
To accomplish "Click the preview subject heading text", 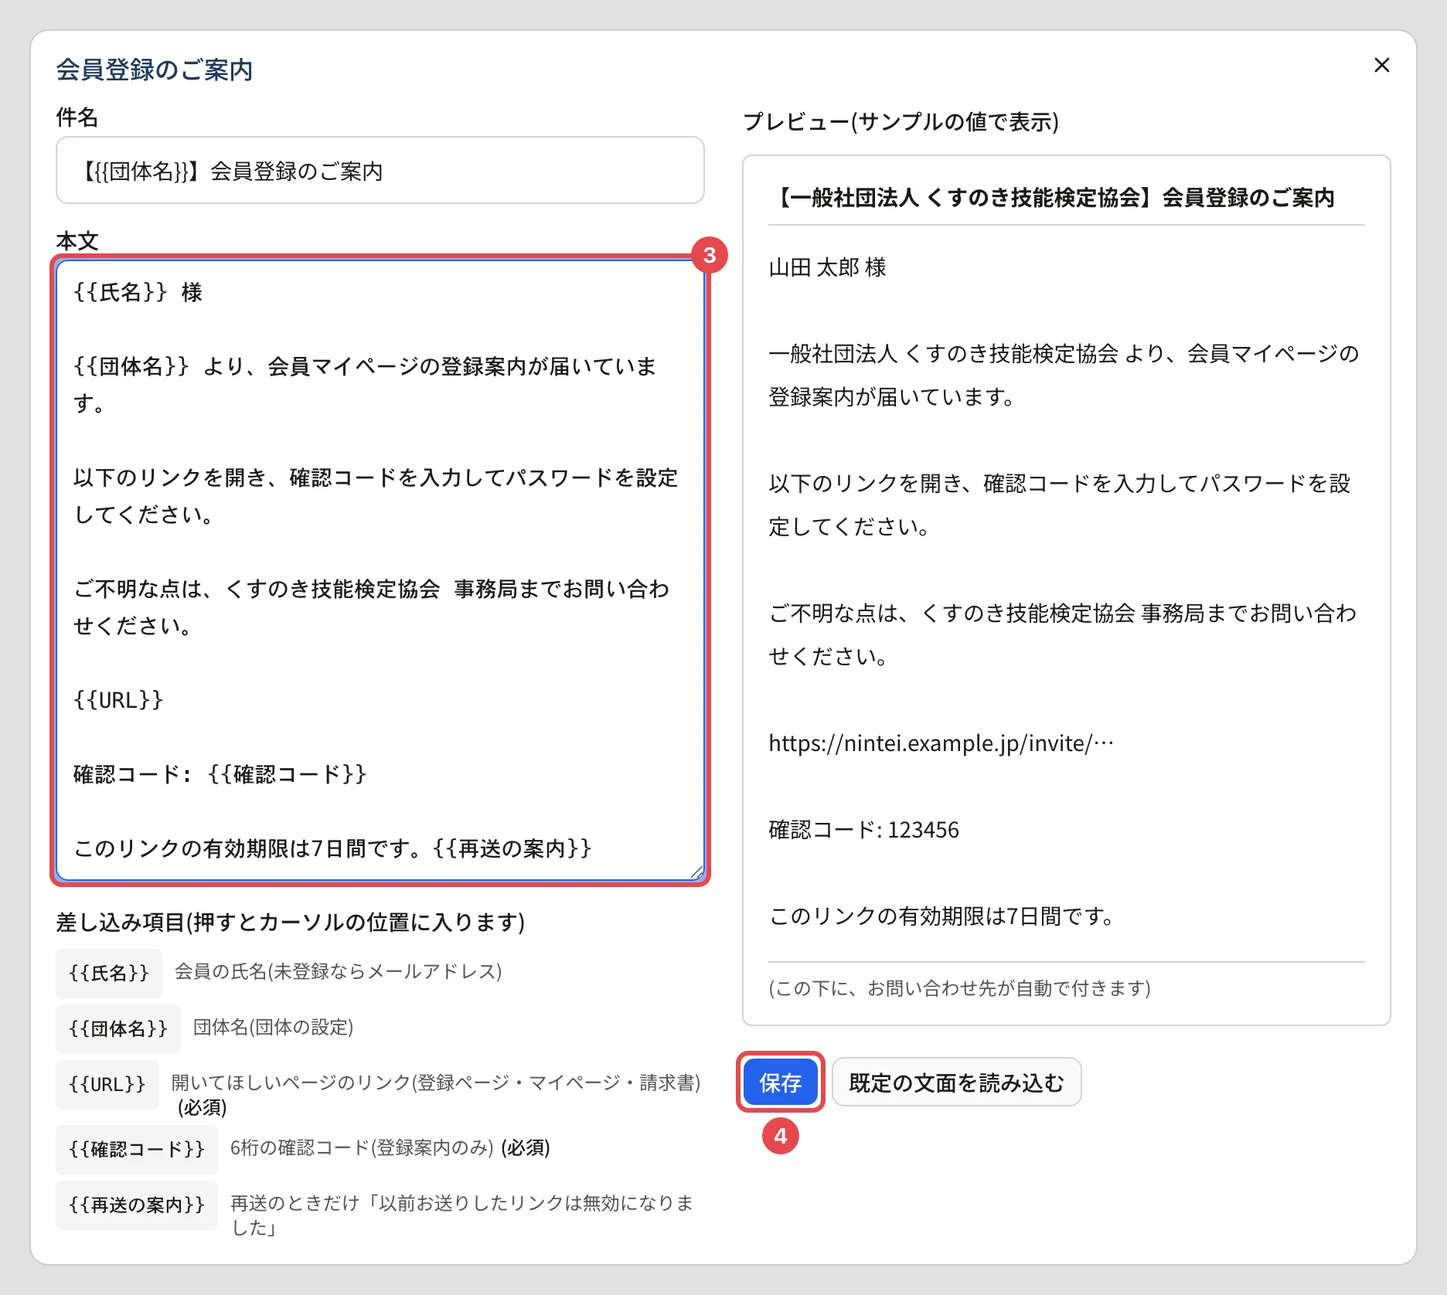I will tap(1054, 198).
